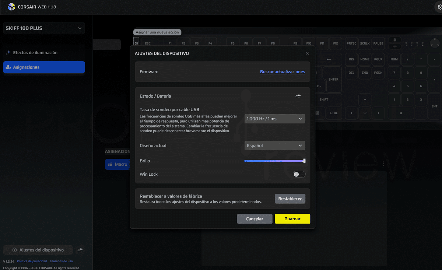This screenshot has height=270, width=442.
Task: Open the Términos de uso link
Action: click(x=61, y=261)
